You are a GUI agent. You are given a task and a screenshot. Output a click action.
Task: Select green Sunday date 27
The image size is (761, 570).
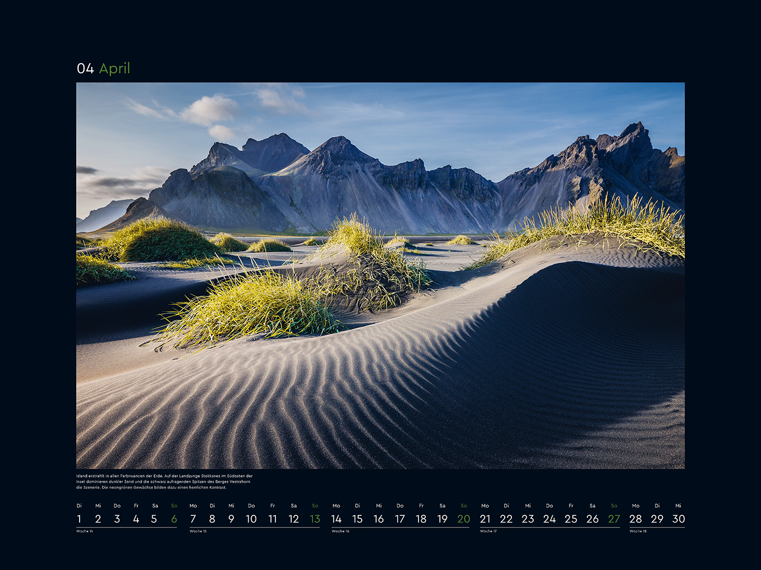coord(614,519)
